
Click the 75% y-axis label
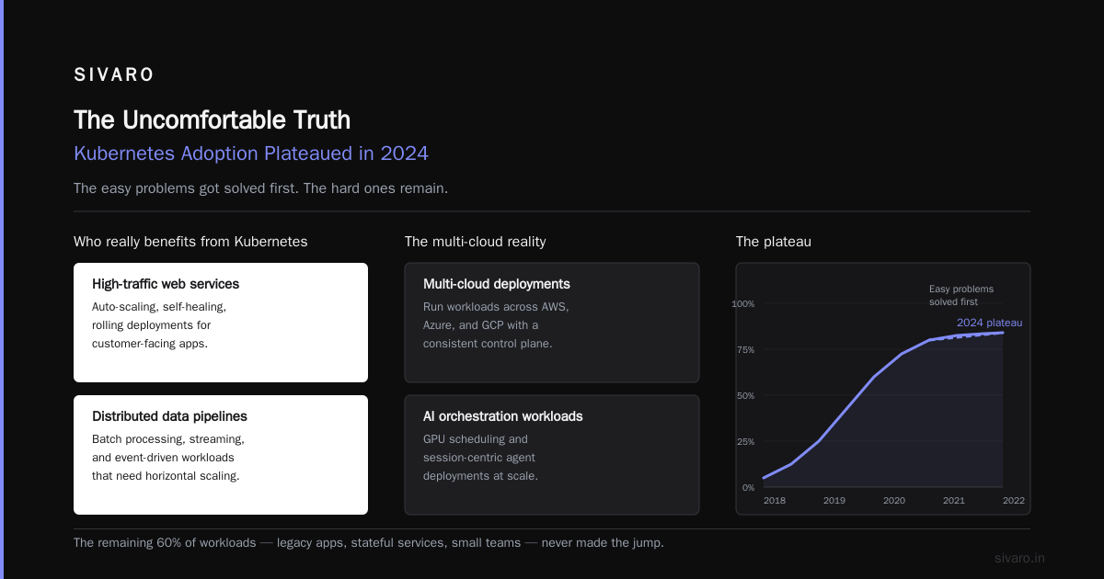(745, 350)
